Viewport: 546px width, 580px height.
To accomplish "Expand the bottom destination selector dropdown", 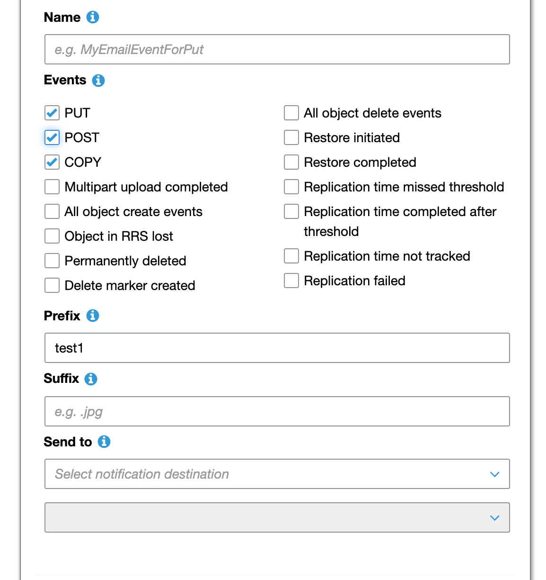I will tap(277, 517).
